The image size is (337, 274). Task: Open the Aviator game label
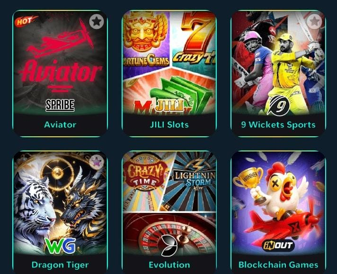click(x=60, y=124)
